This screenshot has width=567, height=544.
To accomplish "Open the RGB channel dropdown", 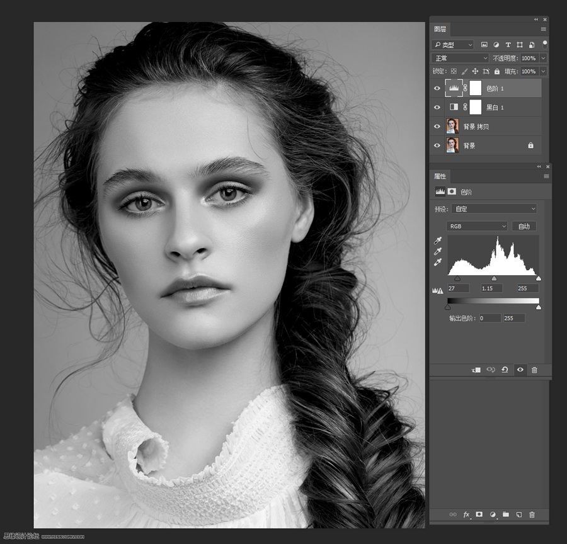I will pos(477,226).
